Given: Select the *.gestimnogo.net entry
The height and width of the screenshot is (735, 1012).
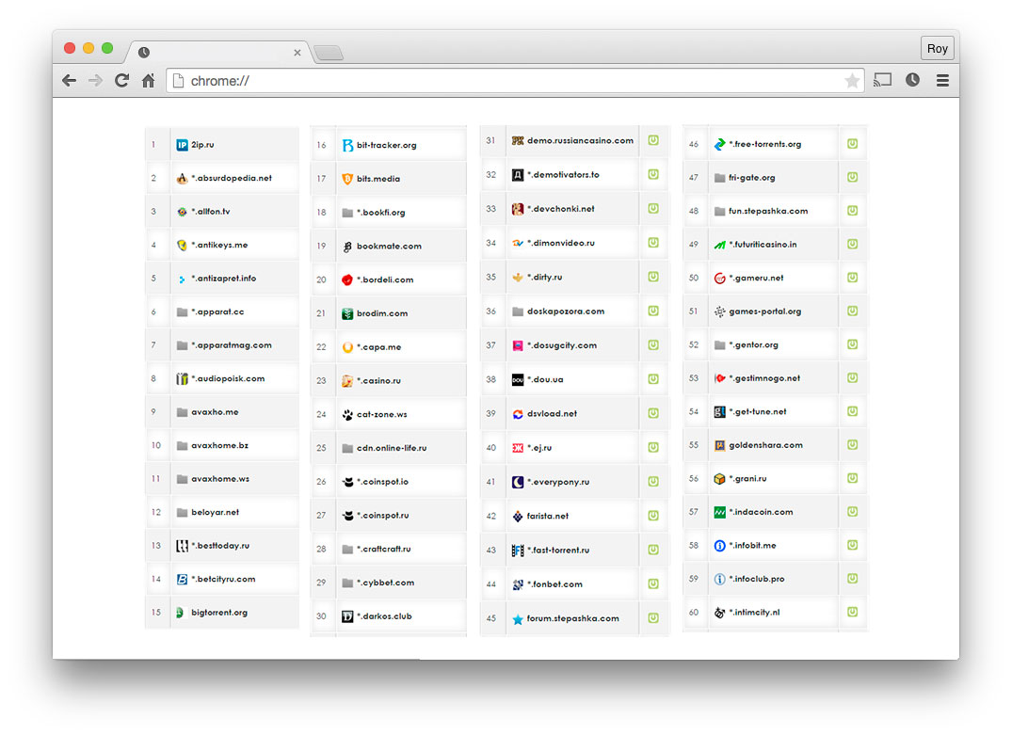Looking at the screenshot, I should (x=775, y=378).
